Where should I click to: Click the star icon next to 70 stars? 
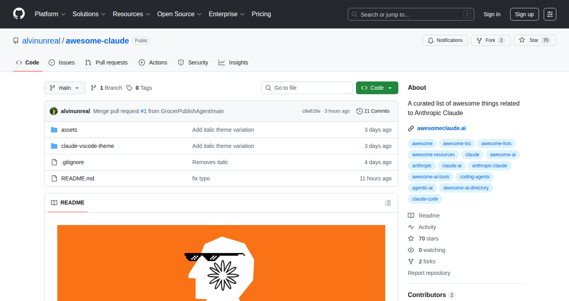[411, 239]
